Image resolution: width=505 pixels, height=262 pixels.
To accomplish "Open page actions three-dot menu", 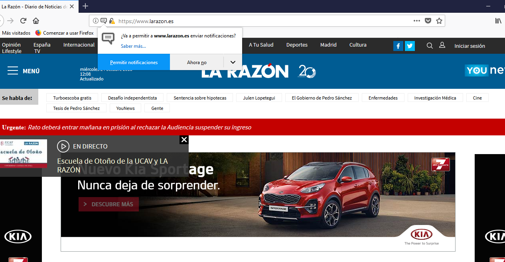I will click(417, 21).
